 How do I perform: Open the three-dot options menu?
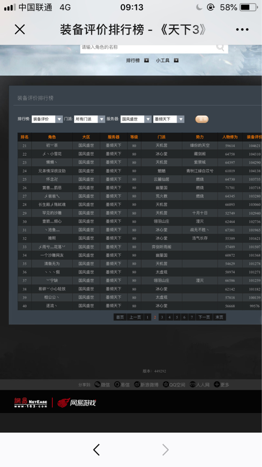pos(242,30)
